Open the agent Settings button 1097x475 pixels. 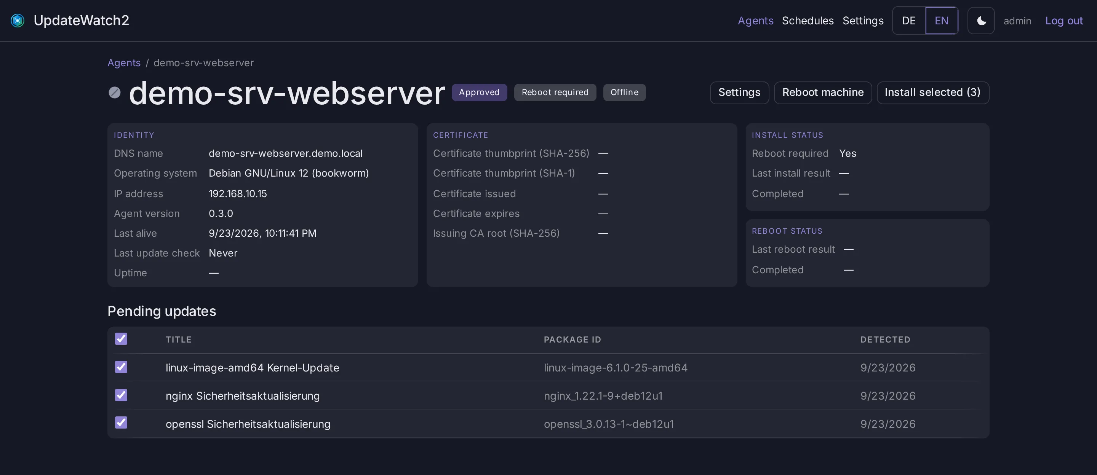[x=739, y=92]
